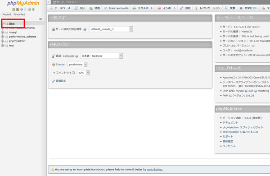Screen dimensions: 270x176
Task: Click the phpMyAdmin logo
Action: click(23, 3)
